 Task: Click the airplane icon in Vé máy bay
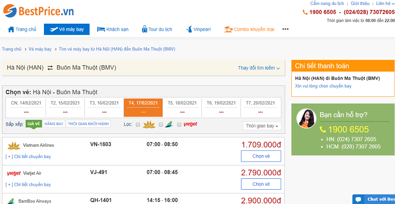pos(54,29)
